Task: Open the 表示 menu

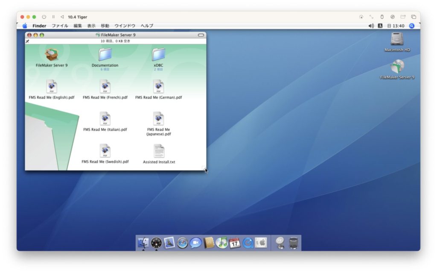Action: pos(91,26)
